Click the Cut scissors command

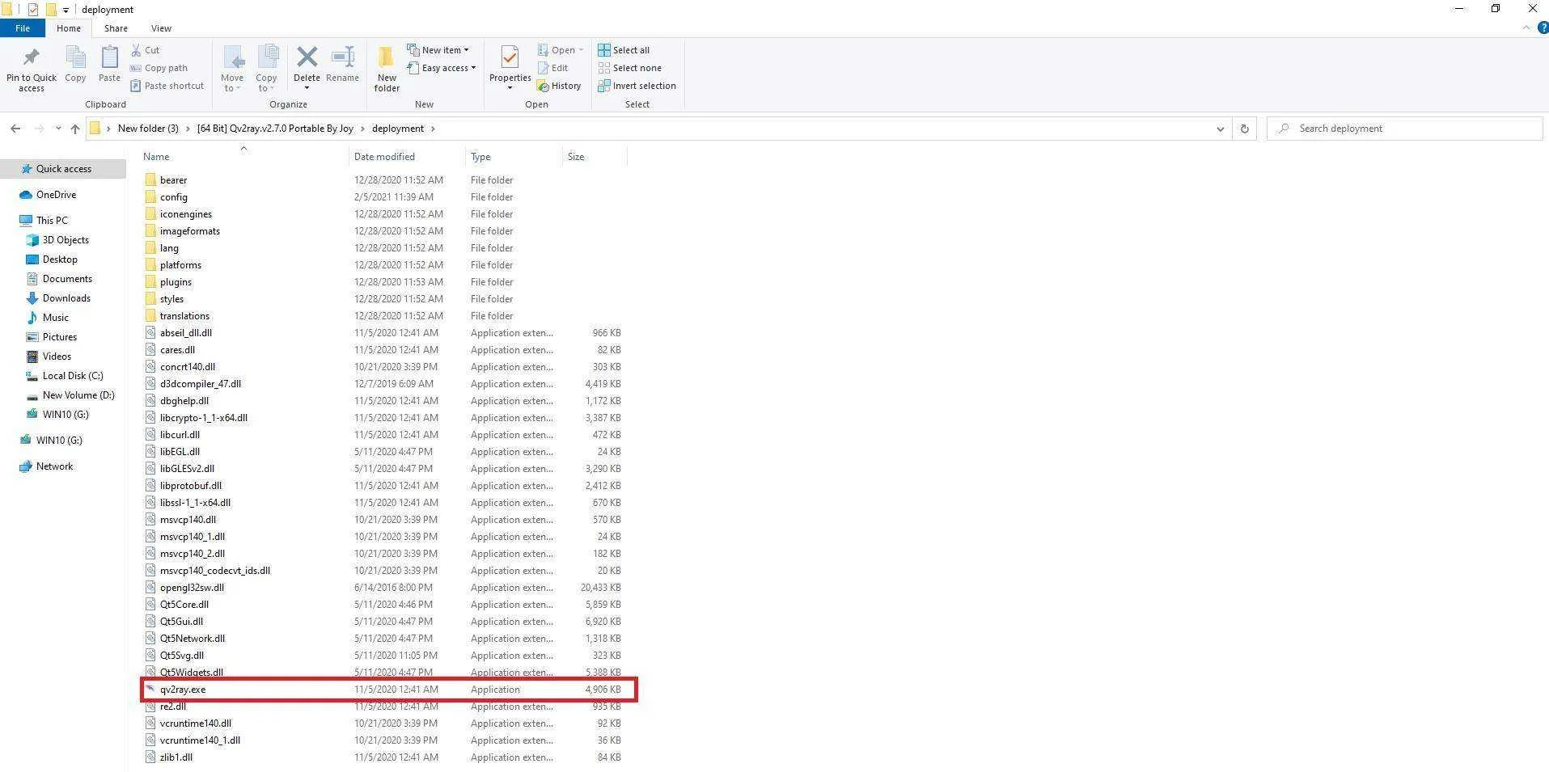[146, 50]
